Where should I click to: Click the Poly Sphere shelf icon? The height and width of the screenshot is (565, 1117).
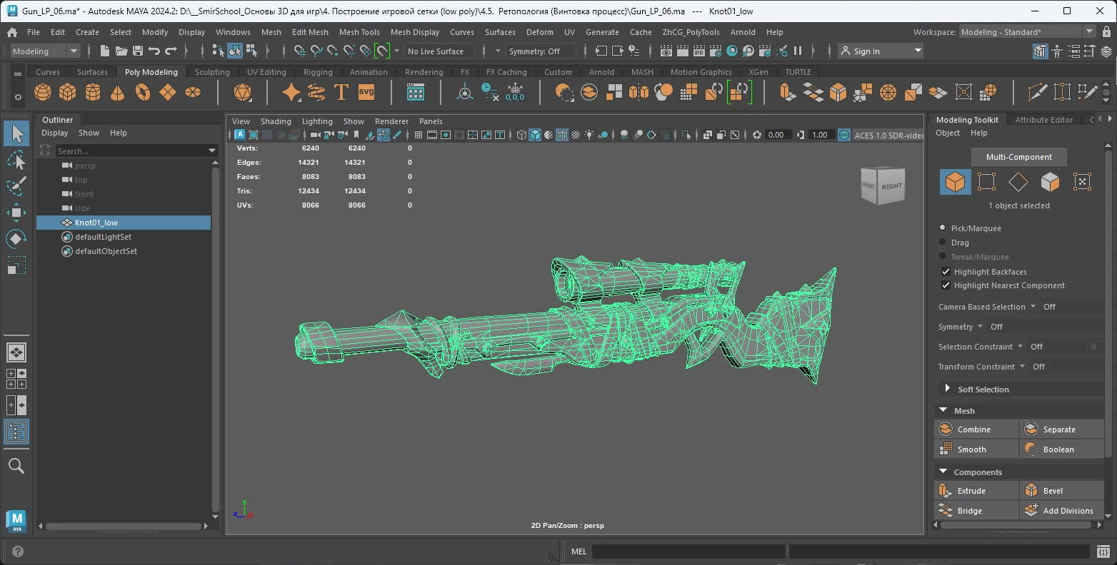pos(43,93)
